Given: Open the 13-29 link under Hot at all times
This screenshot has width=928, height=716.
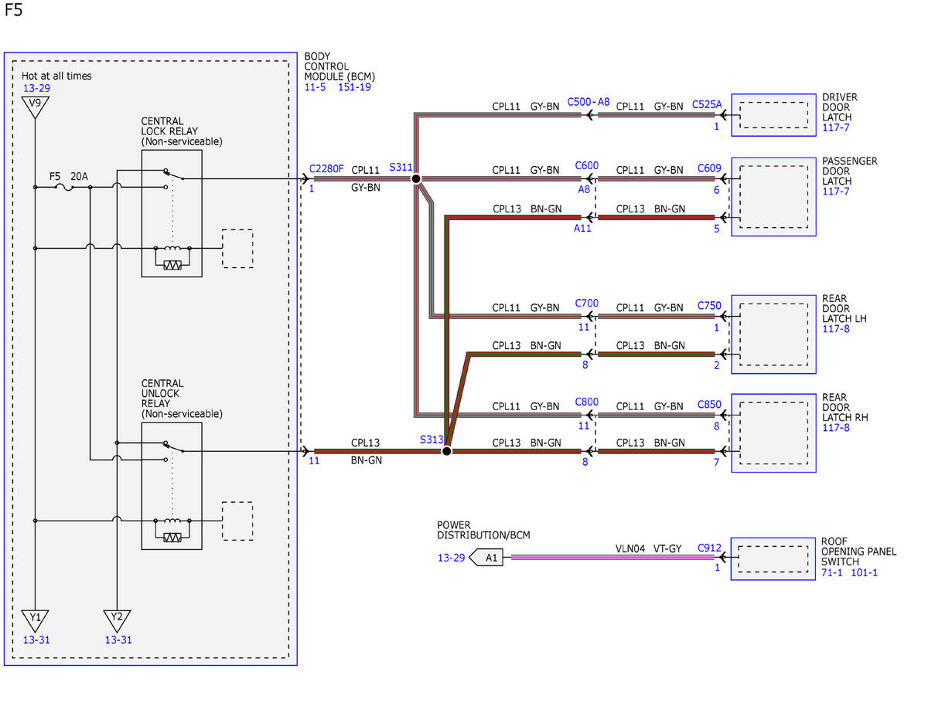Looking at the screenshot, I should click(x=36, y=88).
